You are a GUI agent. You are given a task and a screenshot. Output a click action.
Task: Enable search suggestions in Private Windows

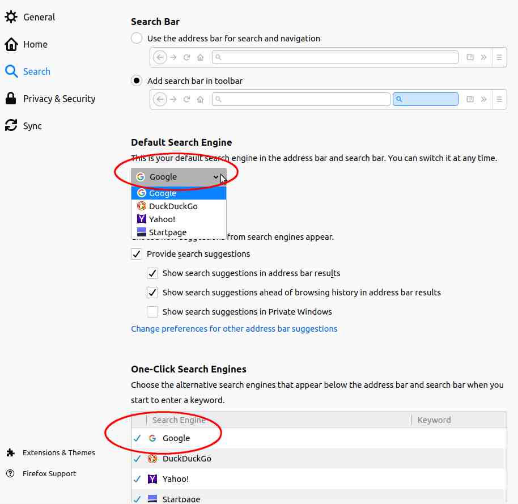coord(152,312)
